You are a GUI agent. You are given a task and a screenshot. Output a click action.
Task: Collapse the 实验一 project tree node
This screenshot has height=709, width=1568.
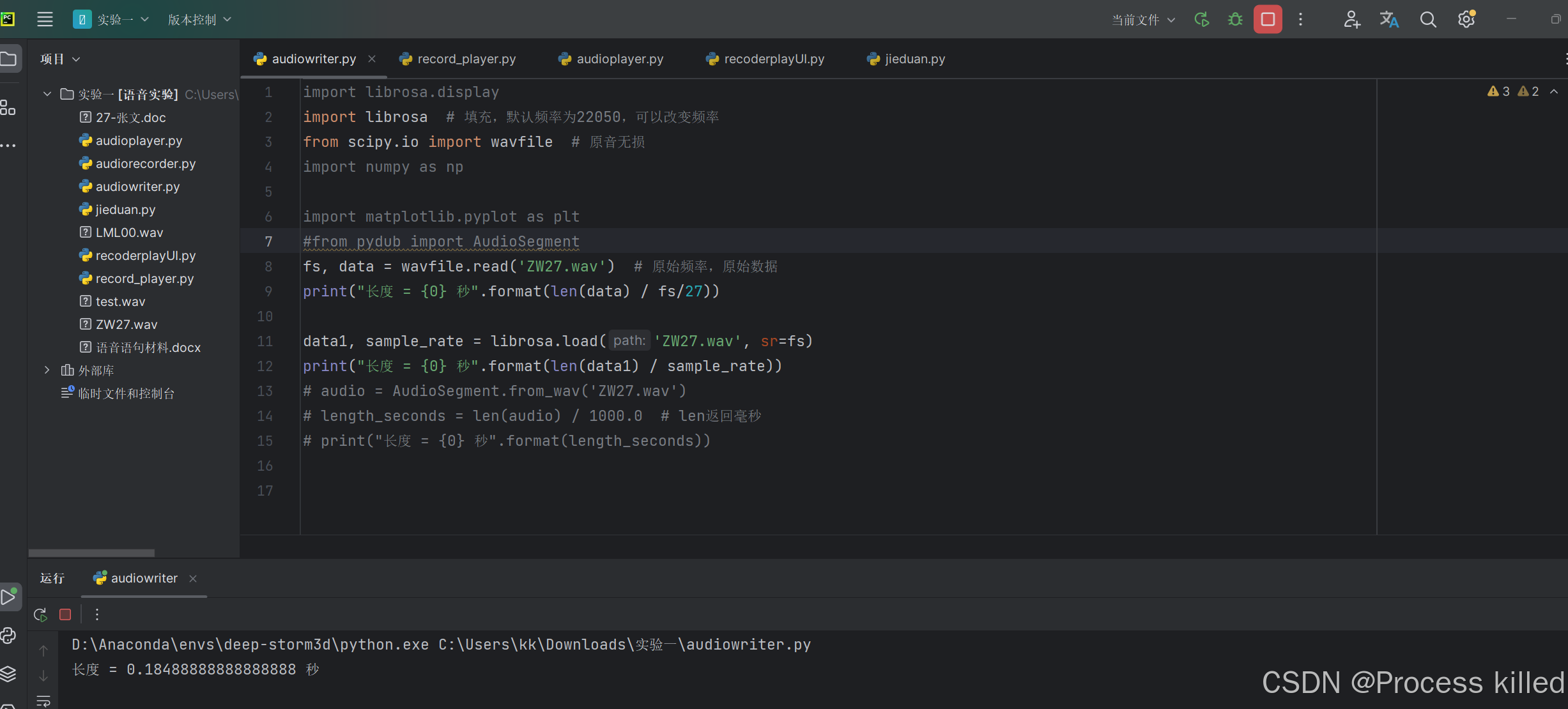click(46, 94)
